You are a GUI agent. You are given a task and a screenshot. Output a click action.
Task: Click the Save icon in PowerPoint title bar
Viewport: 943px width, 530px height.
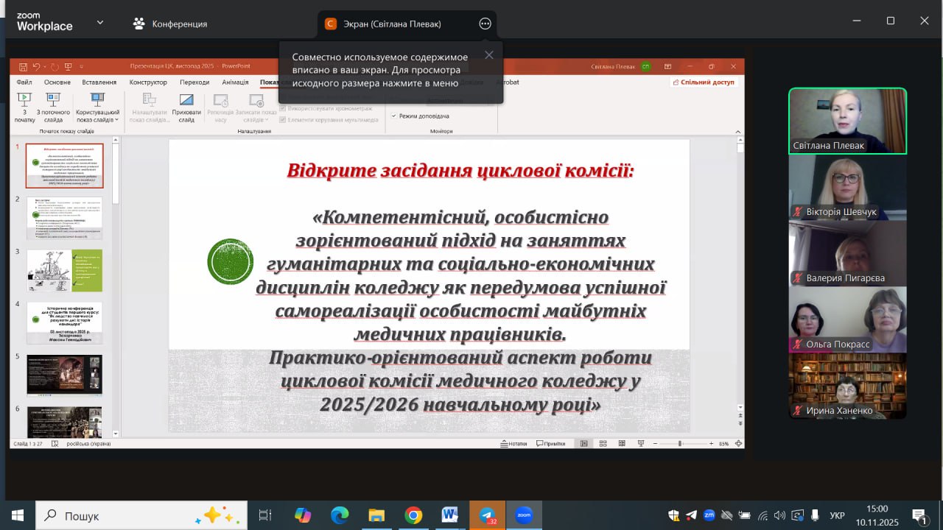[x=23, y=66]
